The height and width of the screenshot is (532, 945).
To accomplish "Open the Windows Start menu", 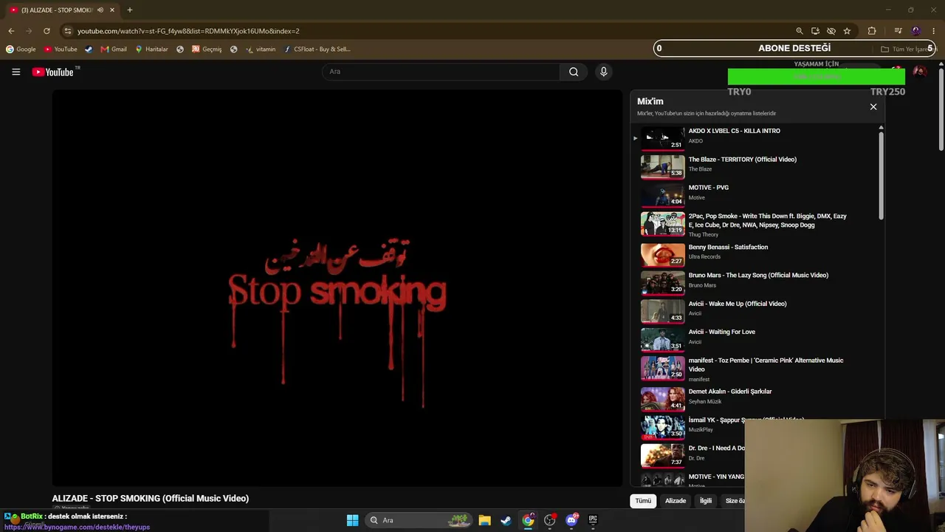I will point(352,520).
